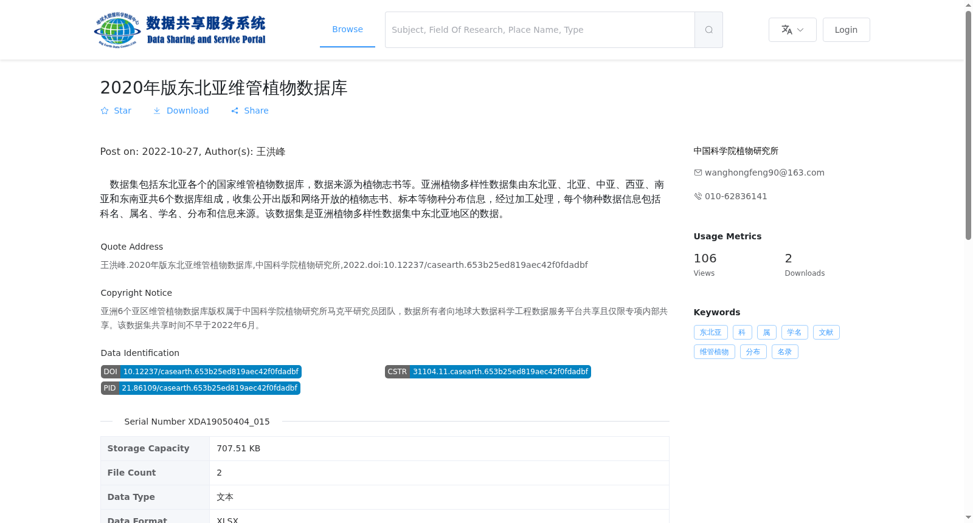Click the 2 Downloads metric
Image resolution: width=973 pixels, height=523 pixels.
pyautogui.click(x=805, y=265)
